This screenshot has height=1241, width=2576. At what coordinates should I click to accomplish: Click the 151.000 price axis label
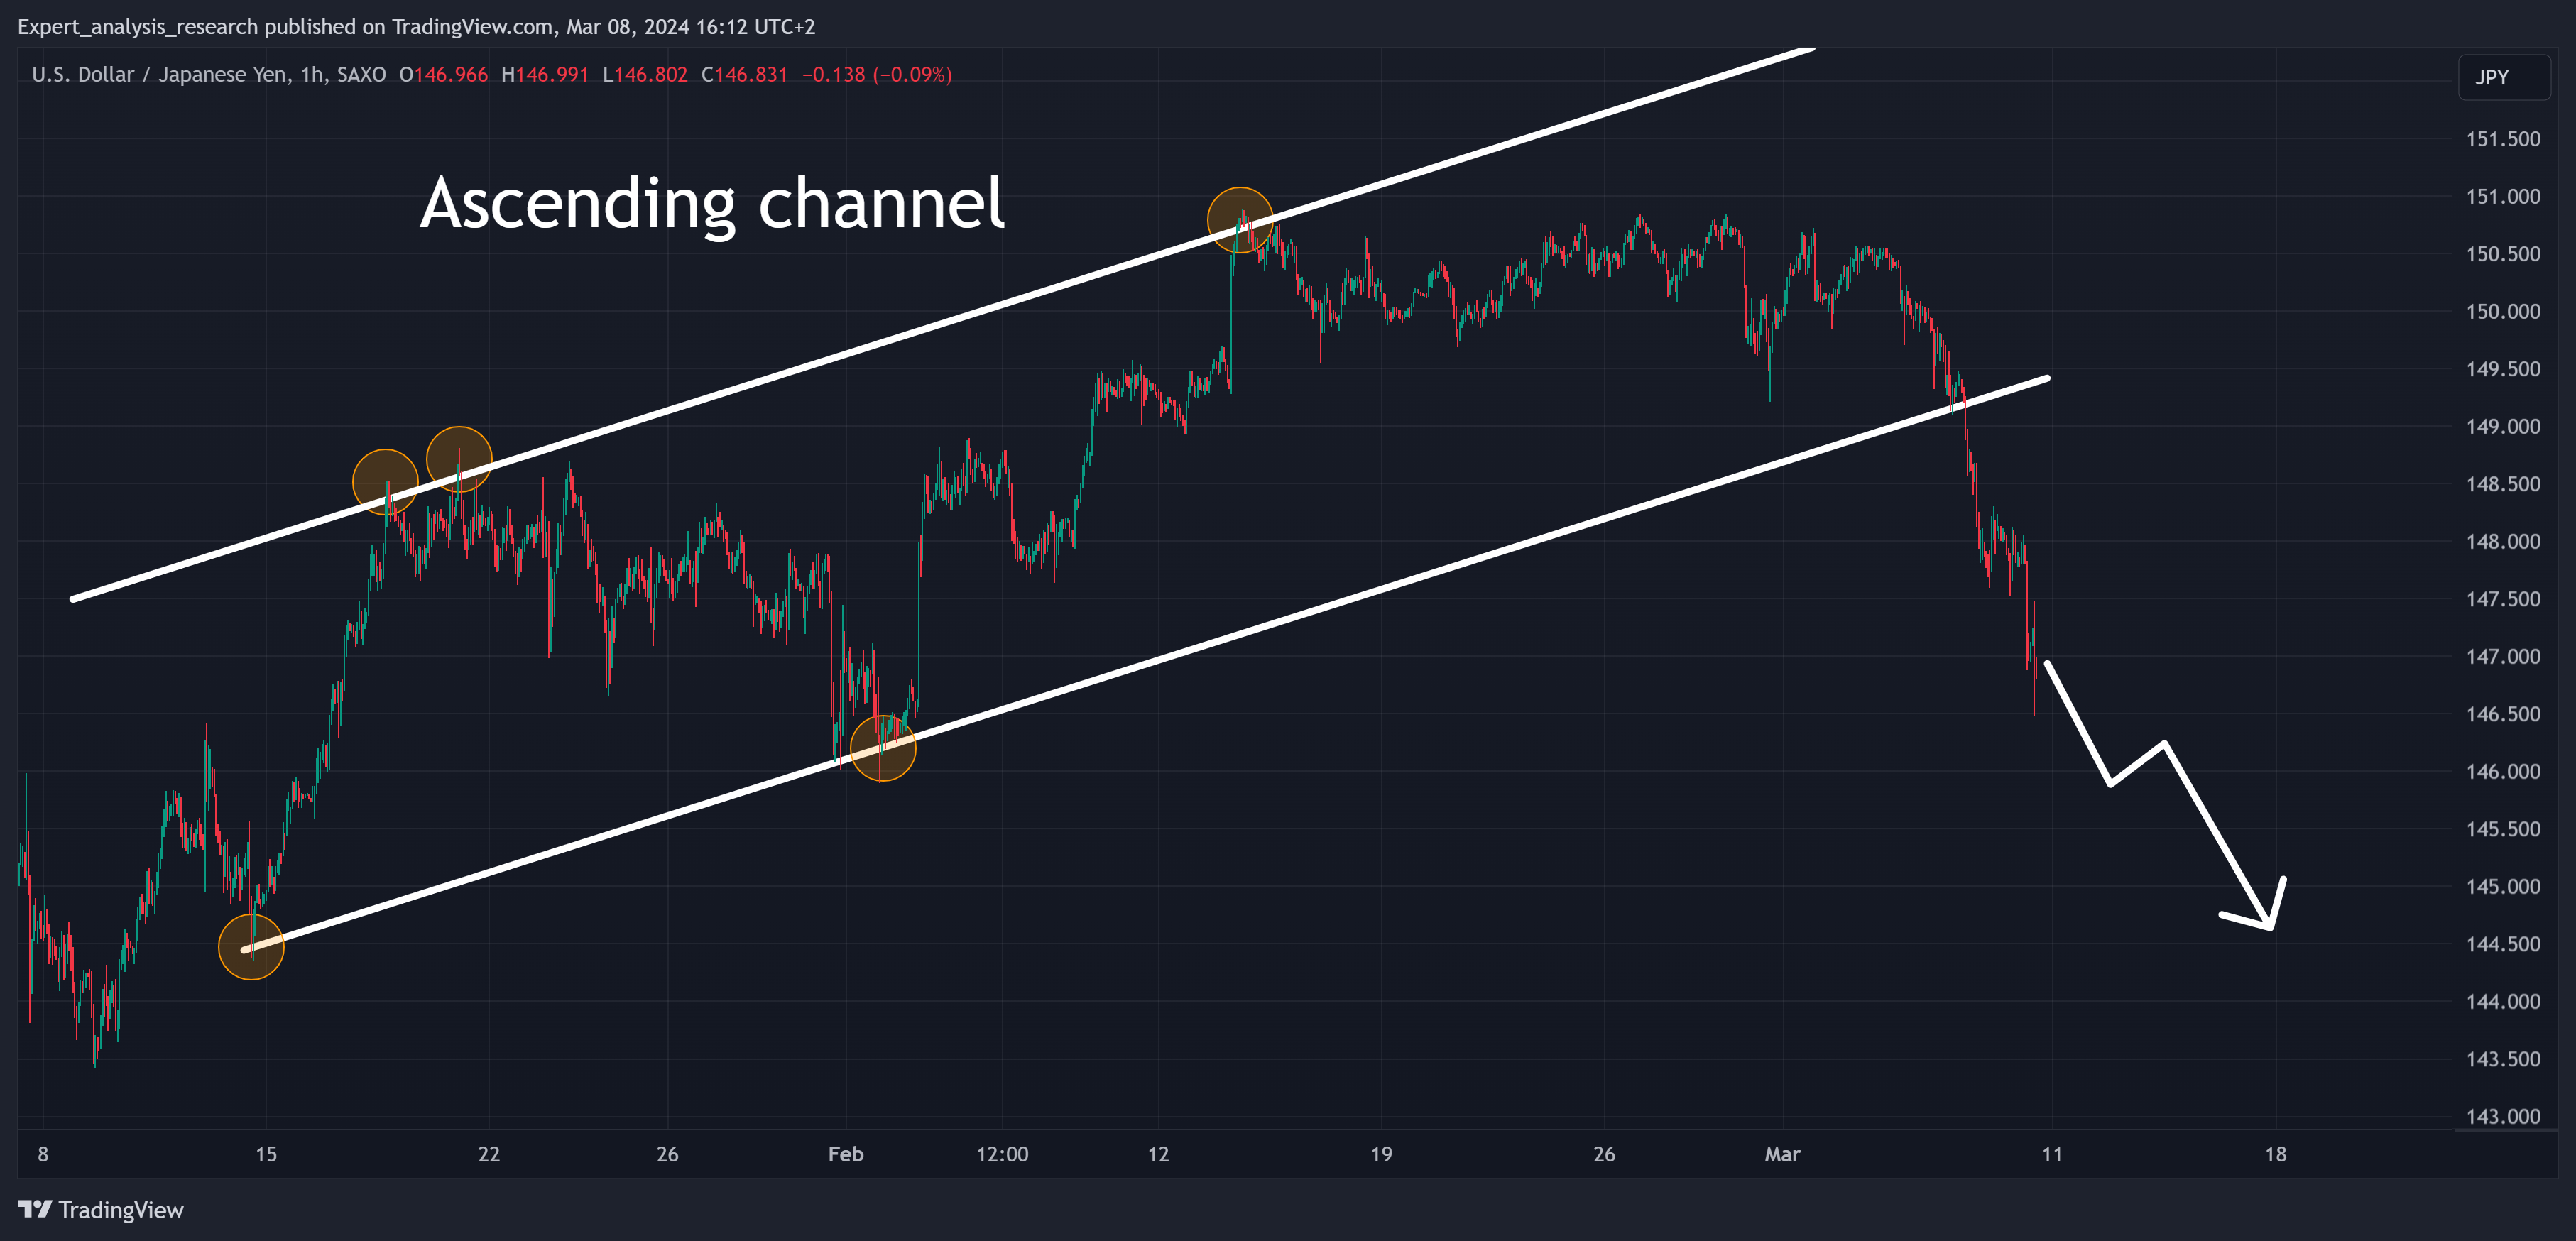click(x=2503, y=196)
